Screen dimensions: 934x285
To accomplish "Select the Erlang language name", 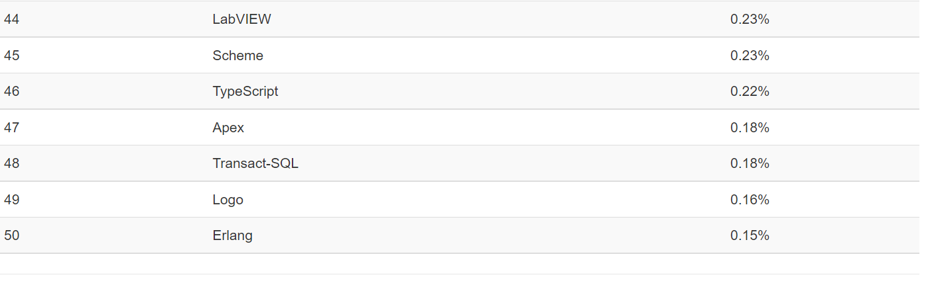I will tap(232, 235).
